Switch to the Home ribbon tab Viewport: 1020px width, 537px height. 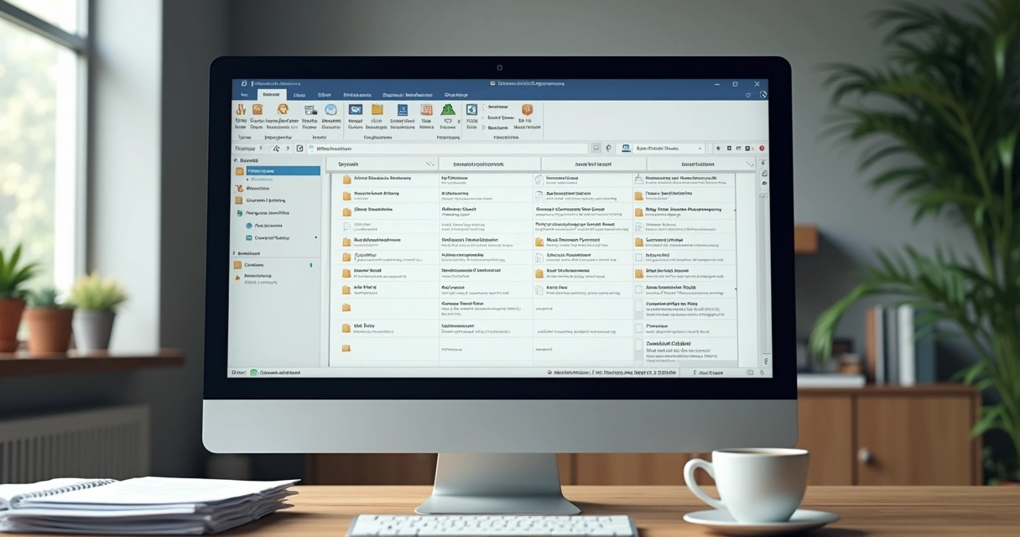[271, 94]
